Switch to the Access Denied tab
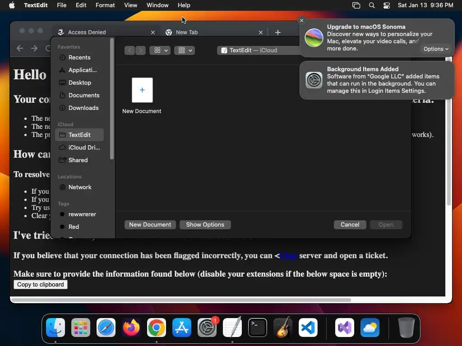Viewport: 462px width, 346px height. 106,32
